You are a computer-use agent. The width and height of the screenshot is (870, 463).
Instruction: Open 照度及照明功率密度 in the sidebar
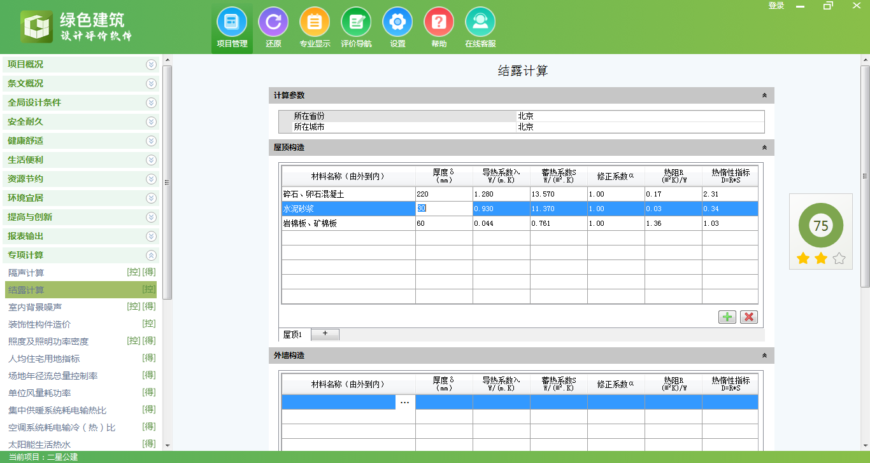(x=81, y=342)
